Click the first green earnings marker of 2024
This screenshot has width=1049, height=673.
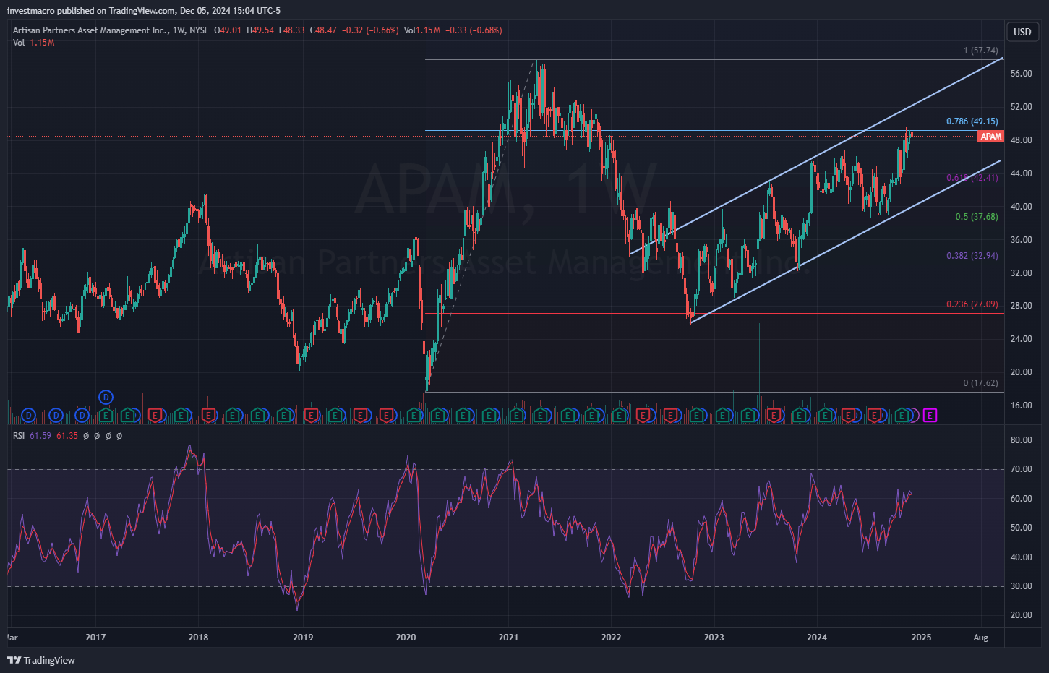pyautogui.click(x=825, y=416)
